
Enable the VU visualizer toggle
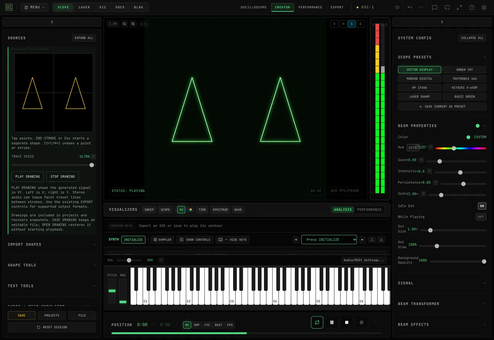pos(181,210)
